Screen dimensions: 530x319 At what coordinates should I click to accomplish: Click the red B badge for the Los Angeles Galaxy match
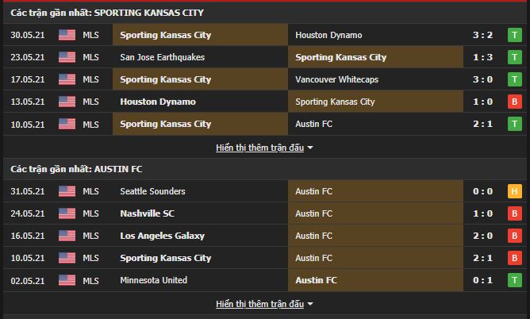(x=513, y=236)
